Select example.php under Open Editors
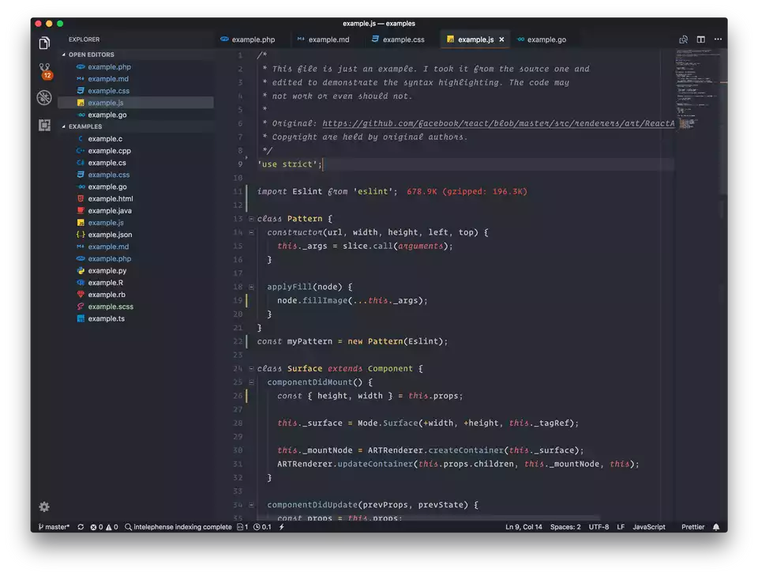This screenshot has width=758, height=576. click(x=135, y=66)
